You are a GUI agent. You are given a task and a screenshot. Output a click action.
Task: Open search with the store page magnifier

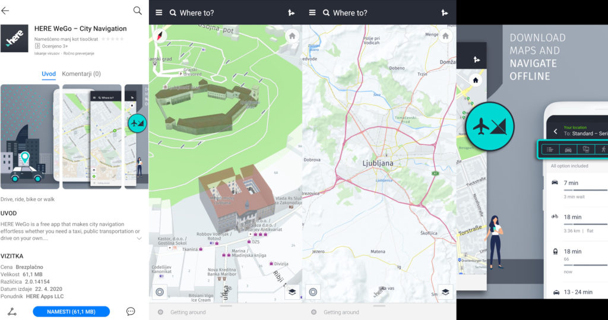click(138, 11)
